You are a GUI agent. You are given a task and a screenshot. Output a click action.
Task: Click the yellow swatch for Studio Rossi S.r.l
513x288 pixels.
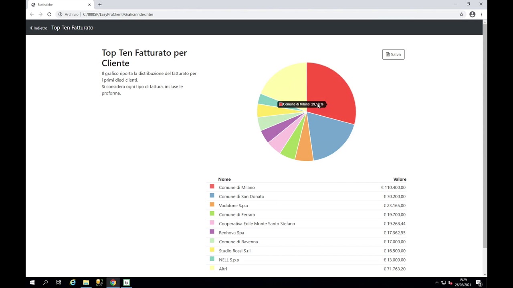point(212,250)
